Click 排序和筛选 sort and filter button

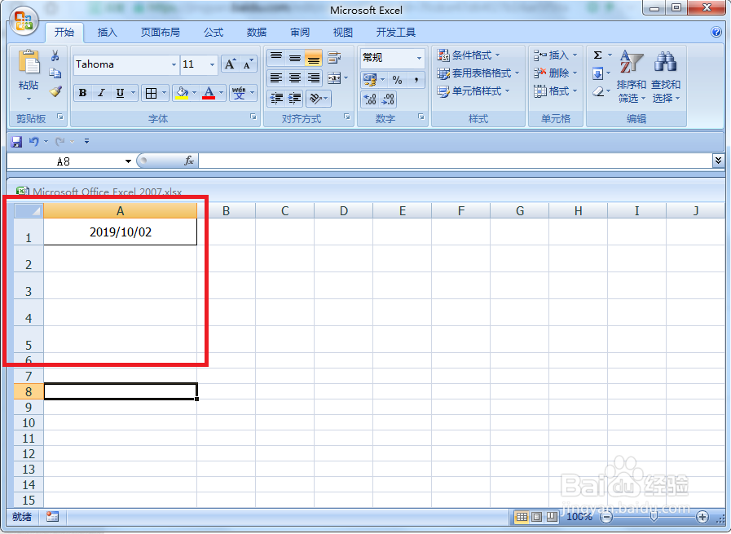point(632,77)
